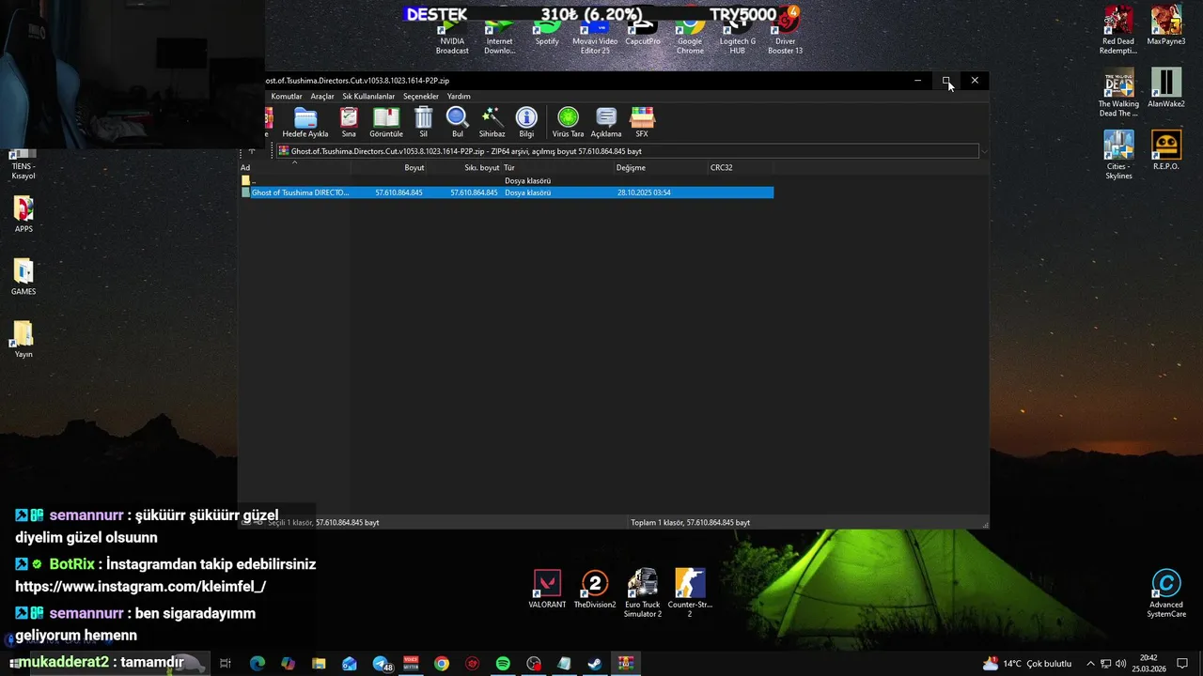Image resolution: width=1203 pixels, height=676 pixels.
Task: Sort by Sıkı. boyut column header
Action: point(464,168)
